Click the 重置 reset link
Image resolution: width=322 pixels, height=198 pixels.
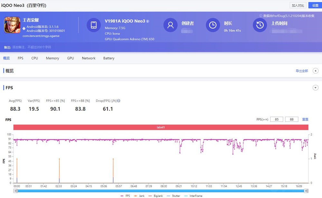(305, 120)
